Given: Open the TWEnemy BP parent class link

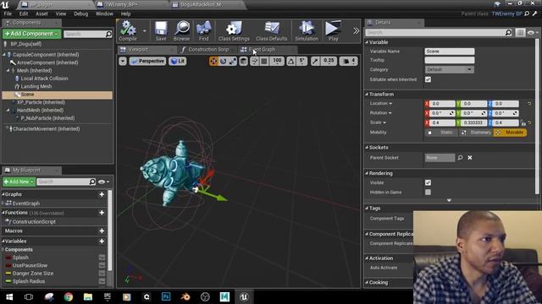Looking at the screenshot, I should click(507, 14).
